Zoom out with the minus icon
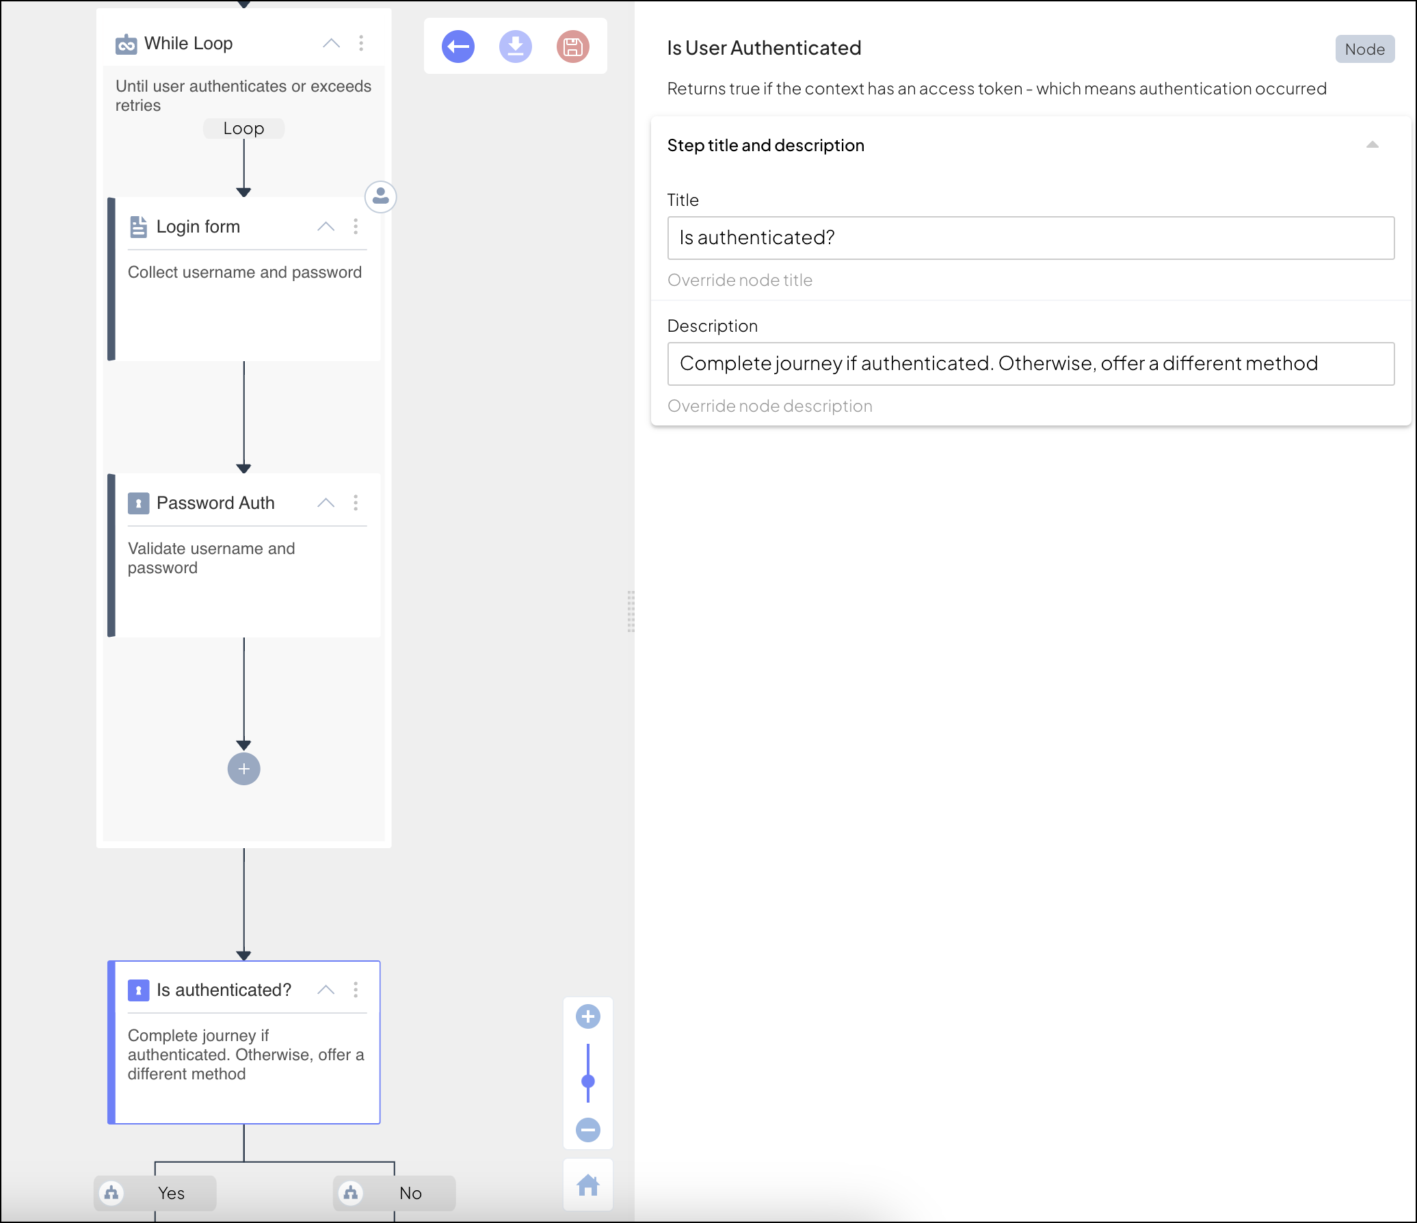Viewport: 1417px width, 1223px height. [587, 1129]
